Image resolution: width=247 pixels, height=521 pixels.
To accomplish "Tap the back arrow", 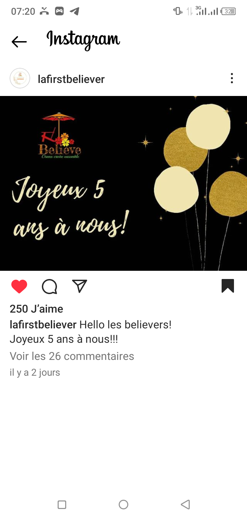I will tap(19, 42).
